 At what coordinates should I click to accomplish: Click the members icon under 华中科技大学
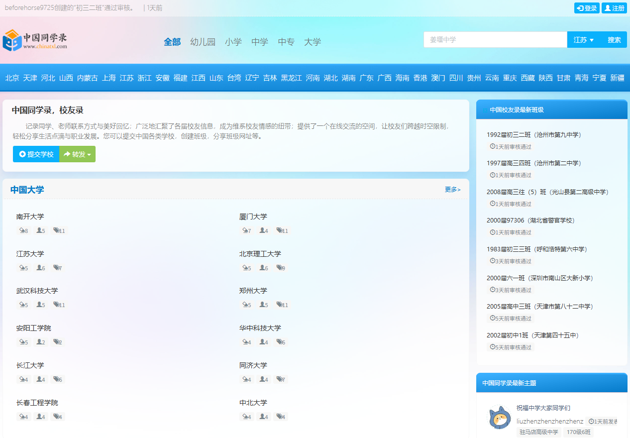click(262, 342)
